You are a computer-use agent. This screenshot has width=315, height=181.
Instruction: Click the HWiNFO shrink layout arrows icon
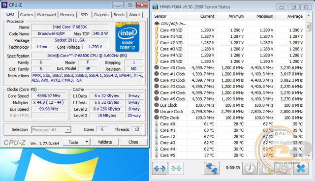[176, 168]
